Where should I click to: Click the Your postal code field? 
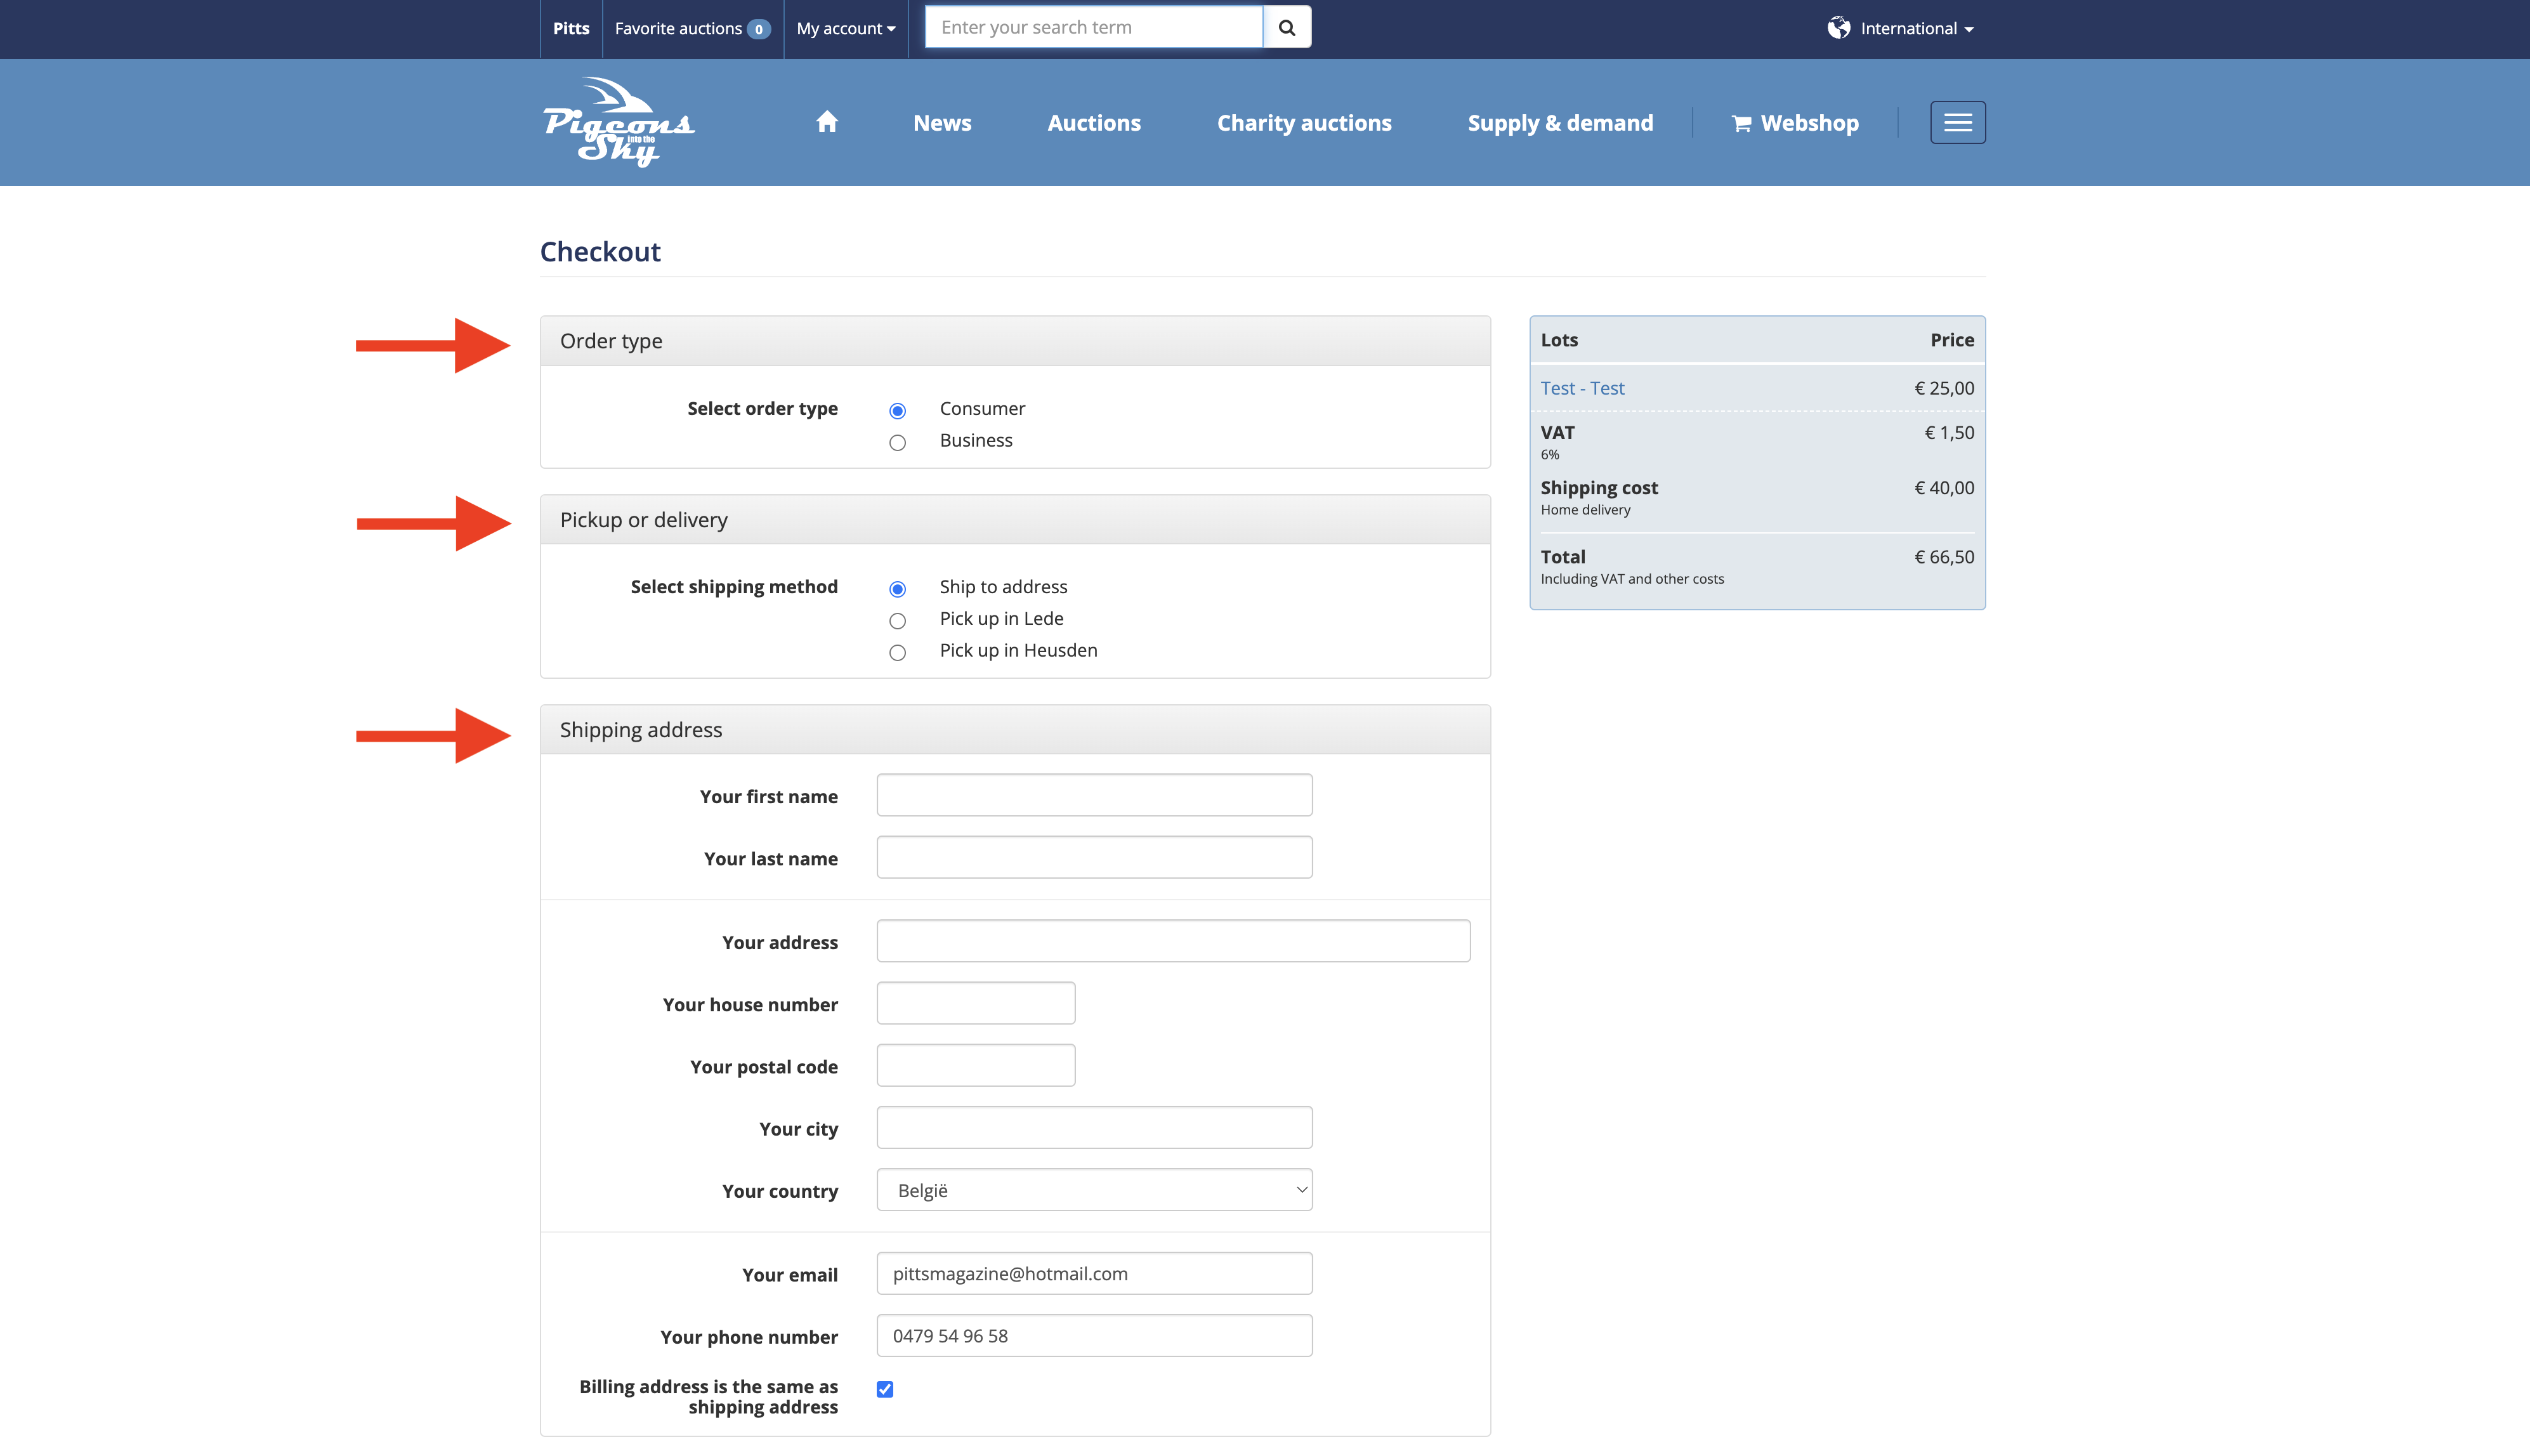point(975,1065)
